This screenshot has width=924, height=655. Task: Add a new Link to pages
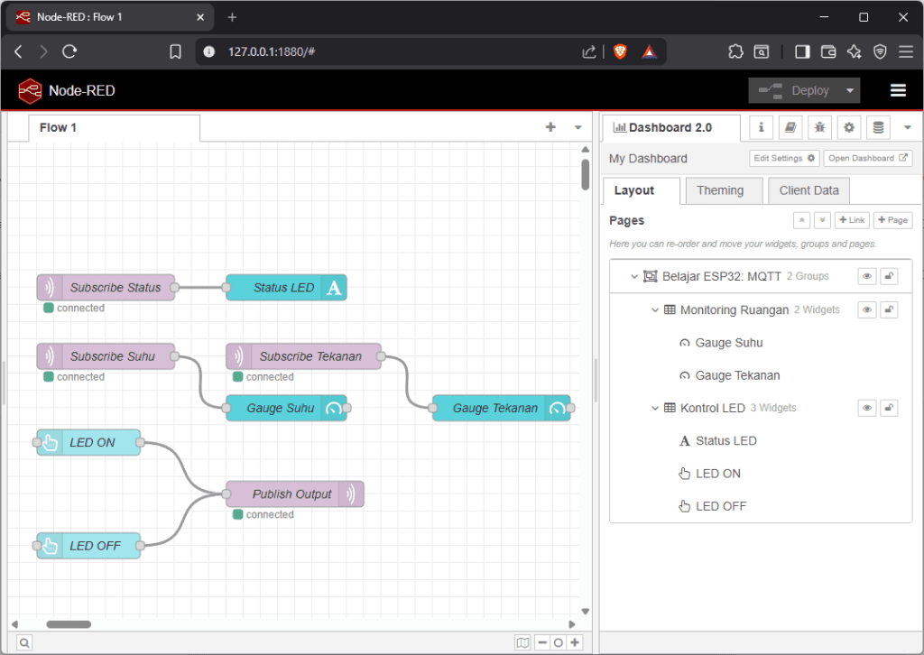(852, 220)
